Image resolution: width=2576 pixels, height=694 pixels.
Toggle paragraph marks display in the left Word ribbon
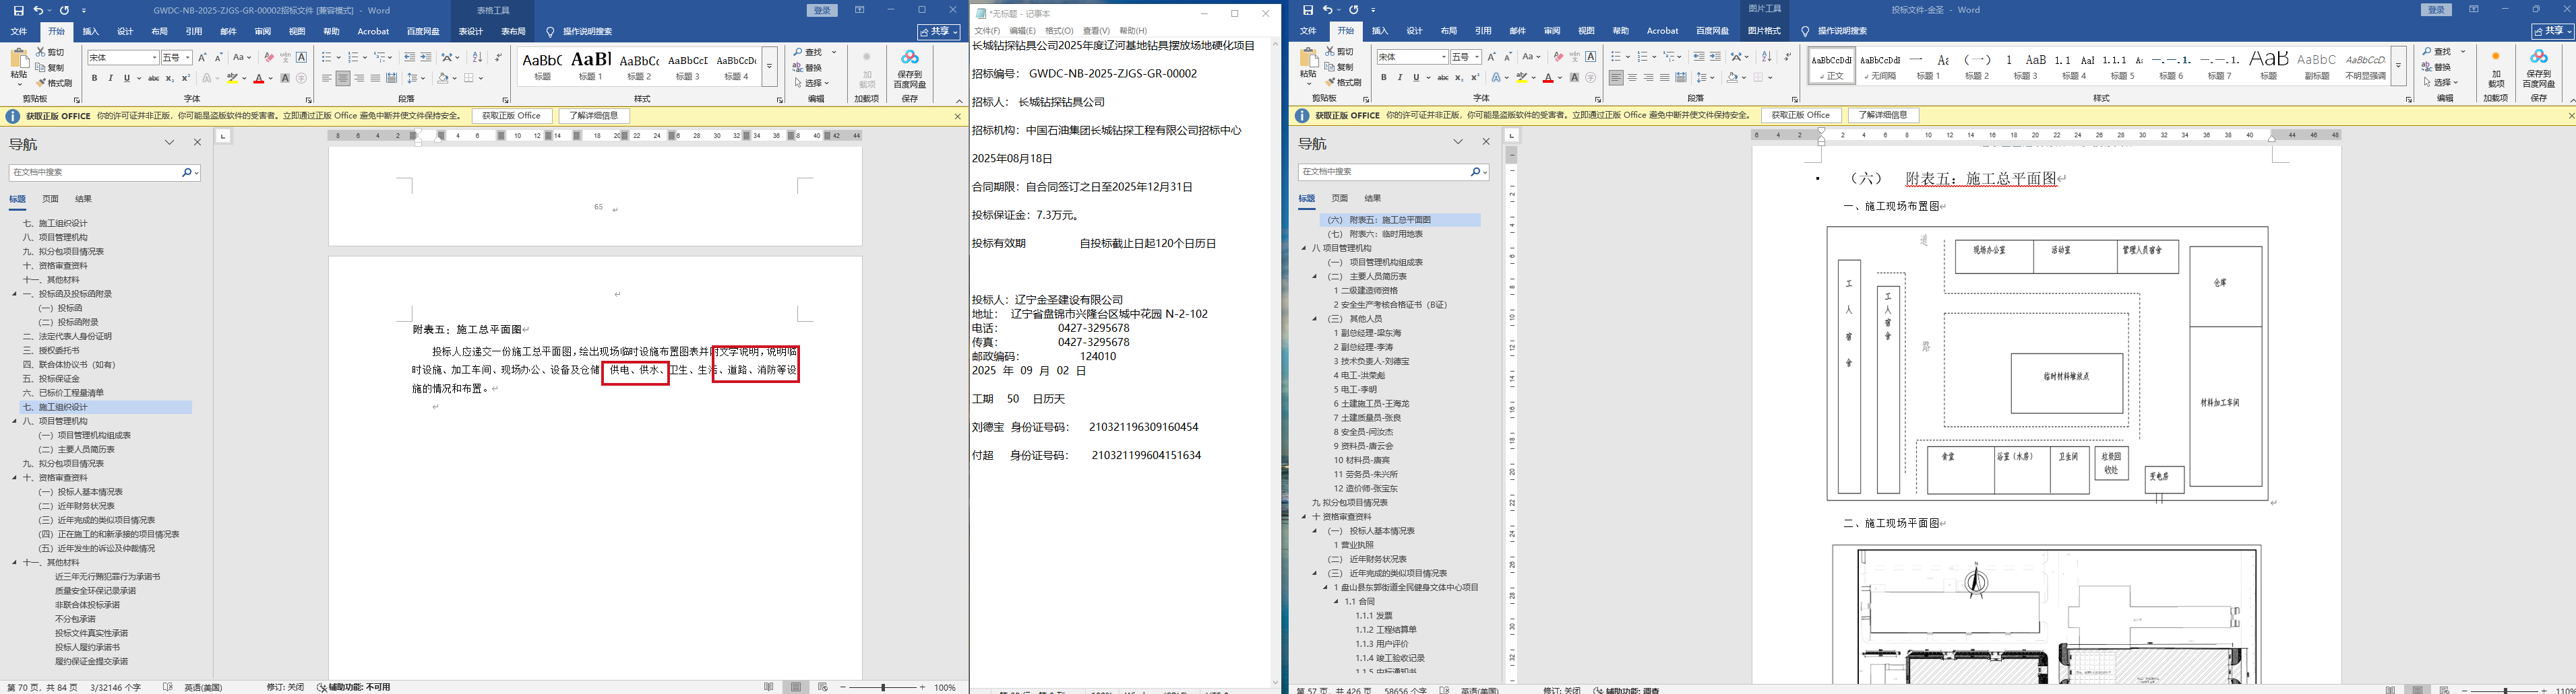[498, 58]
